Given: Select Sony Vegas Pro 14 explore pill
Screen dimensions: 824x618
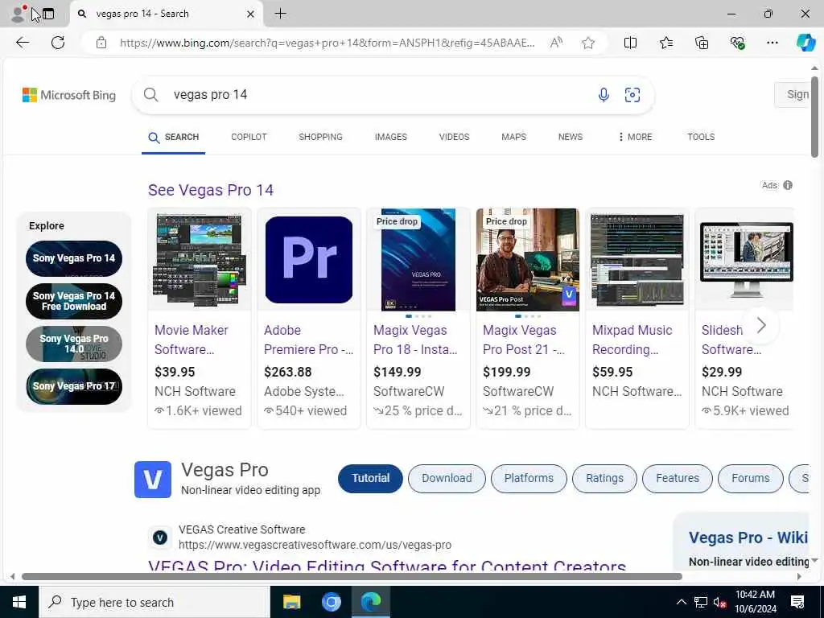Looking at the screenshot, I should point(74,258).
